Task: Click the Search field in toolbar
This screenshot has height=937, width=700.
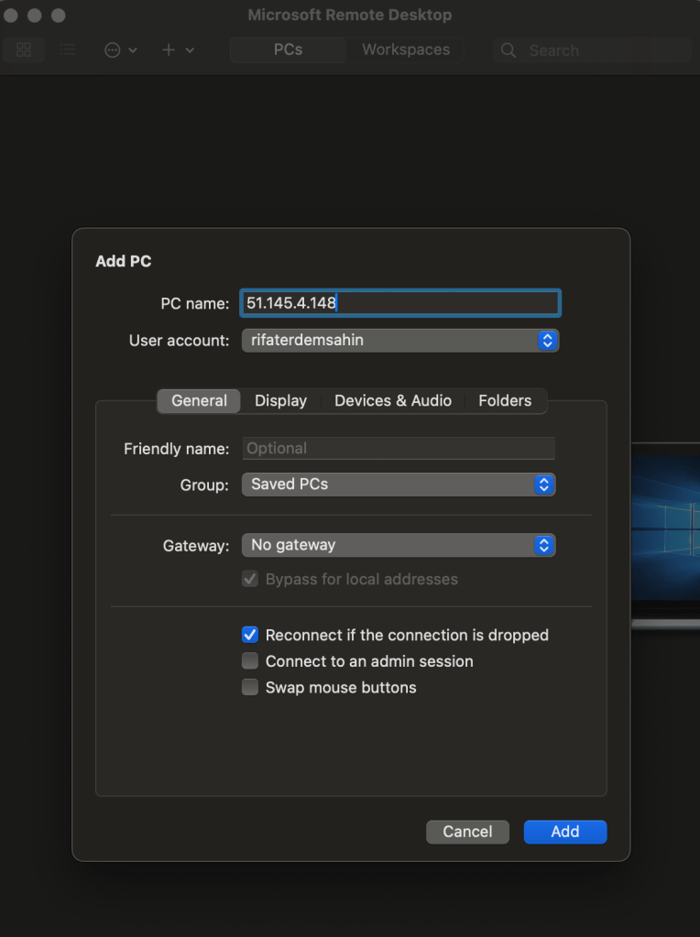Action: pos(593,50)
